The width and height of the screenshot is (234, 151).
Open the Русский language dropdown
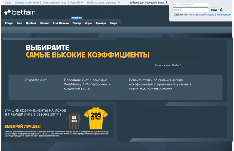pyautogui.click(x=76, y=2)
